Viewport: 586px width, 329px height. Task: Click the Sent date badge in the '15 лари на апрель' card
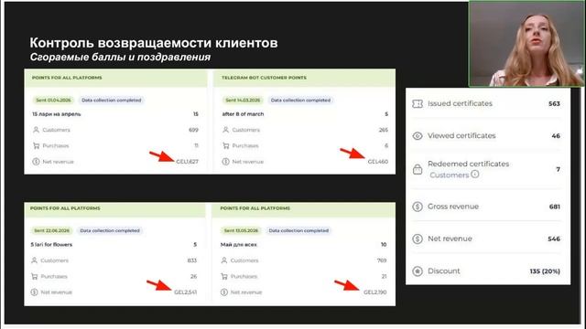tap(53, 100)
